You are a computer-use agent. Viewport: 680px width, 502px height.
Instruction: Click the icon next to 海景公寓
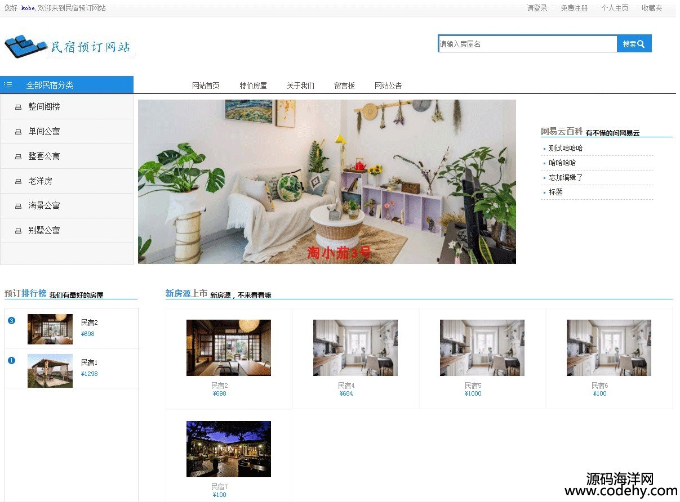(x=18, y=206)
